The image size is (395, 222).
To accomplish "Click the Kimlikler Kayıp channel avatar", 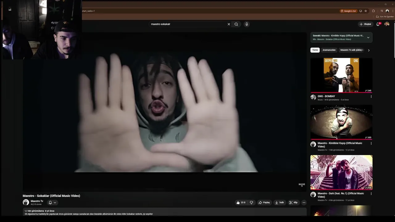I will pos(313,144).
